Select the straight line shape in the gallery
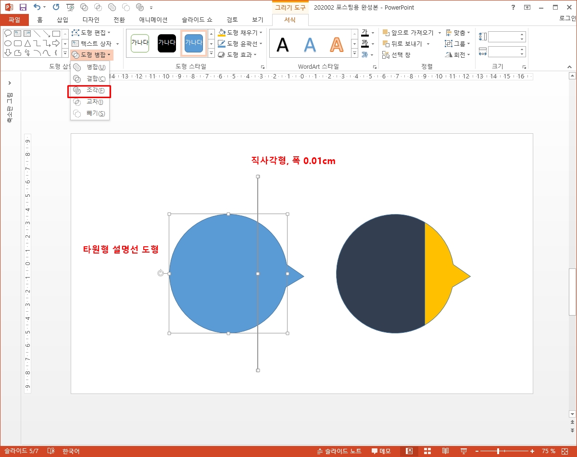Image resolution: width=577 pixels, height=457 pixels. pos(37,33)
